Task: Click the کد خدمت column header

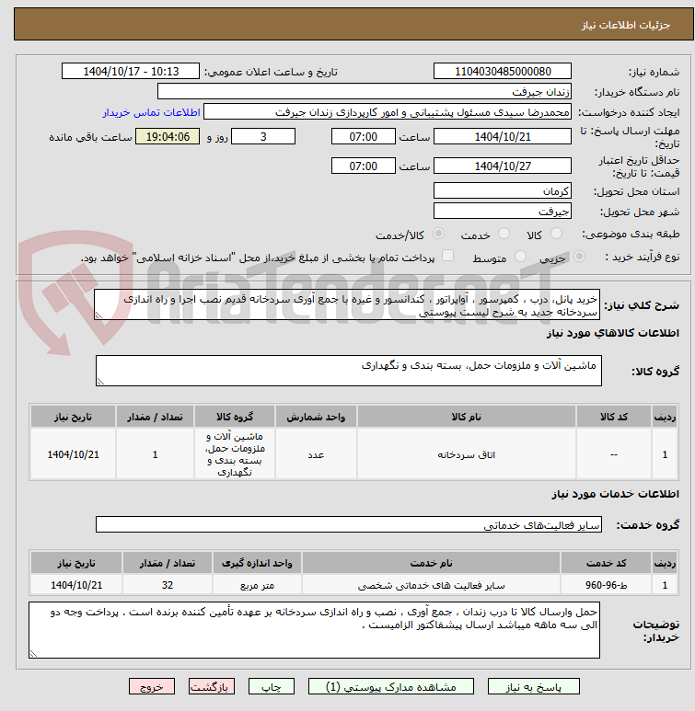Action: click(x=606, y=563)
